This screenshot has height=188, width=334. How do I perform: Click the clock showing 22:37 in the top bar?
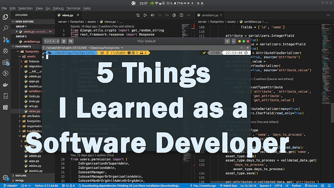point(144,3)
